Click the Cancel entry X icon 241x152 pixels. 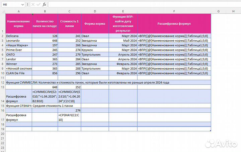(x=33, y=5)
